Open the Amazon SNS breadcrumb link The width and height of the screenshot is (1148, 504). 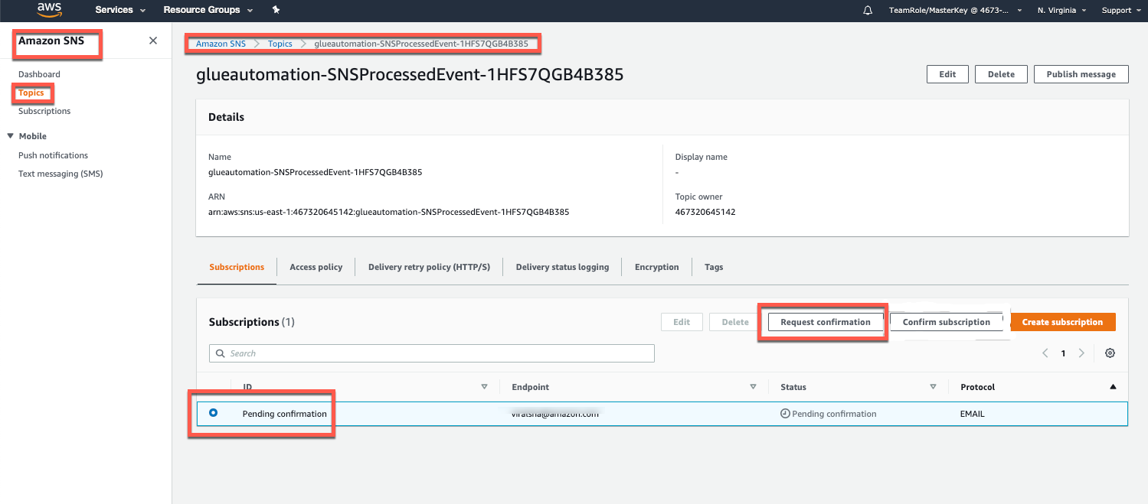[221, 44]
